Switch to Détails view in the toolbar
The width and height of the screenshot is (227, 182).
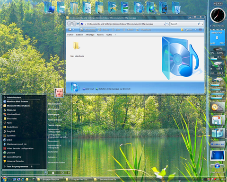pos(128,29)
